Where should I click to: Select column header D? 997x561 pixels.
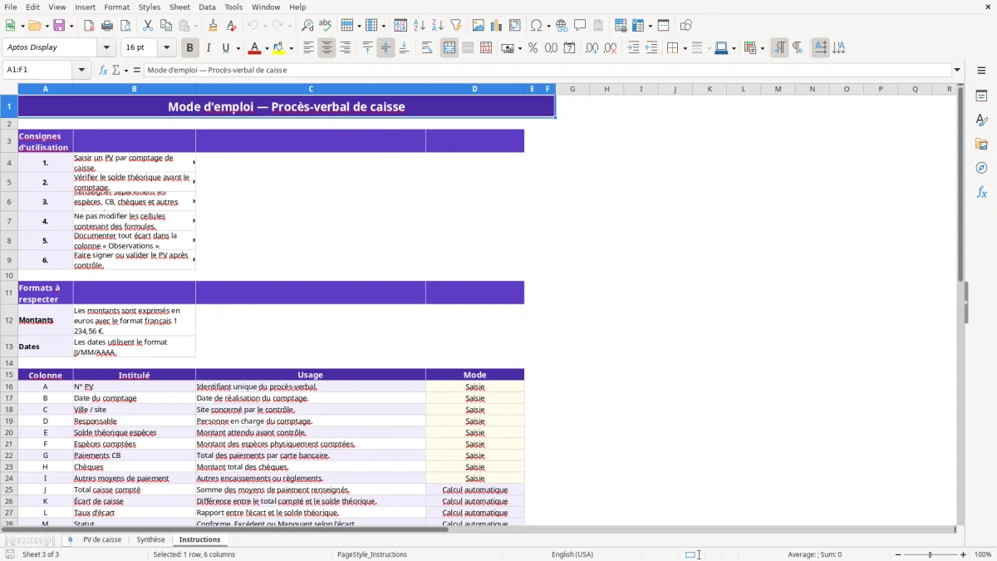tap(474, 89)
